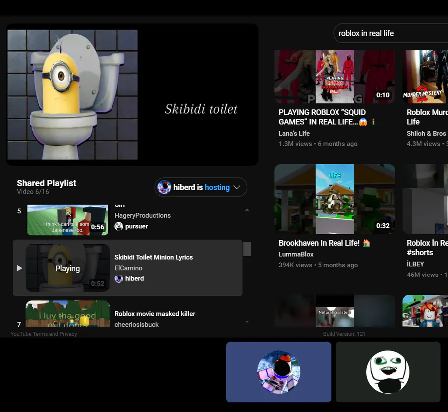Click the 394K views • 5 months ago text

[x=318, y=265]
